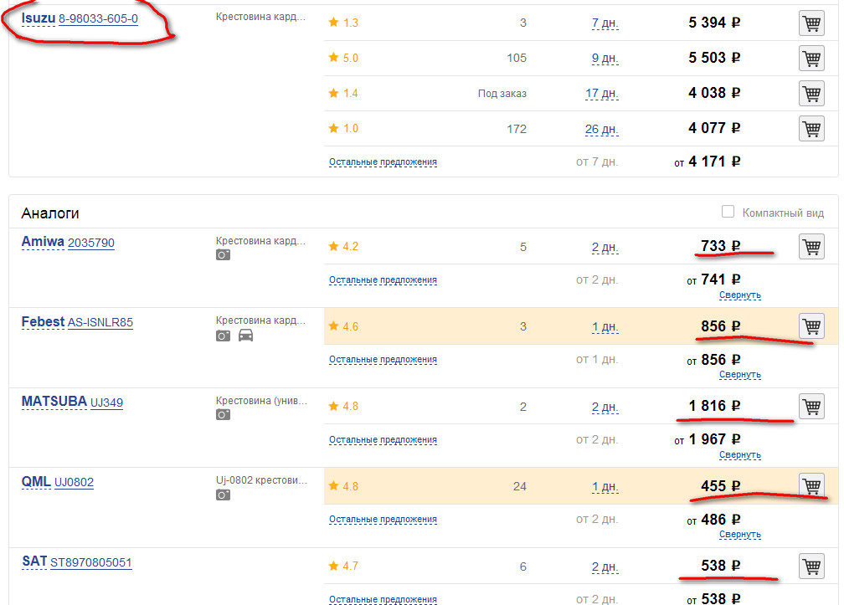Open SAT brand link

(34, 561)
